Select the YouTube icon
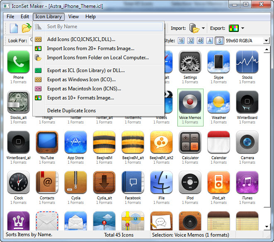 47,142
